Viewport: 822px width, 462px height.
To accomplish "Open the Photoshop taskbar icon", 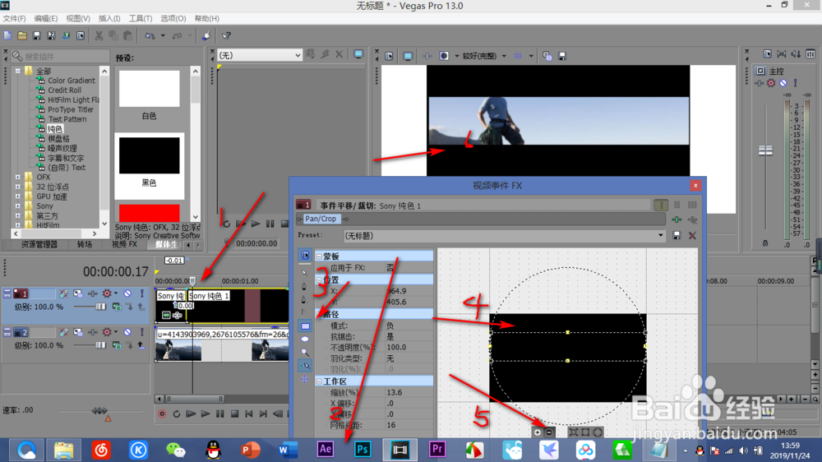I will pyautogui.click(x=363, y=450).
